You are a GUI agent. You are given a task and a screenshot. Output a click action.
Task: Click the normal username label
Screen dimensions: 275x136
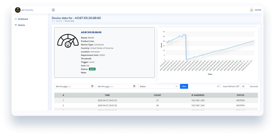click(258, 10)
